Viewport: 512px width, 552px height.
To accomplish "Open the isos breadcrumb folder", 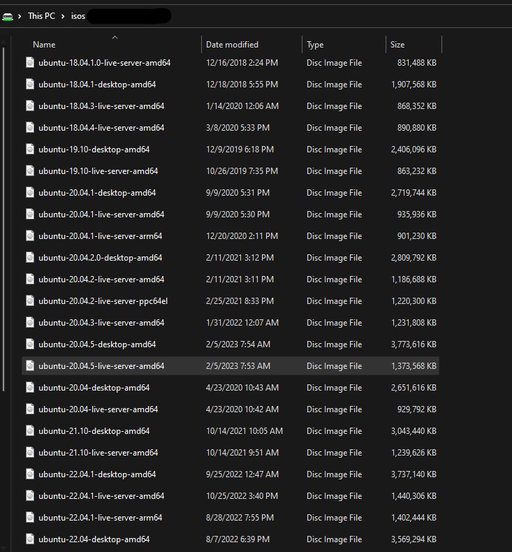I will coord(78,16).
